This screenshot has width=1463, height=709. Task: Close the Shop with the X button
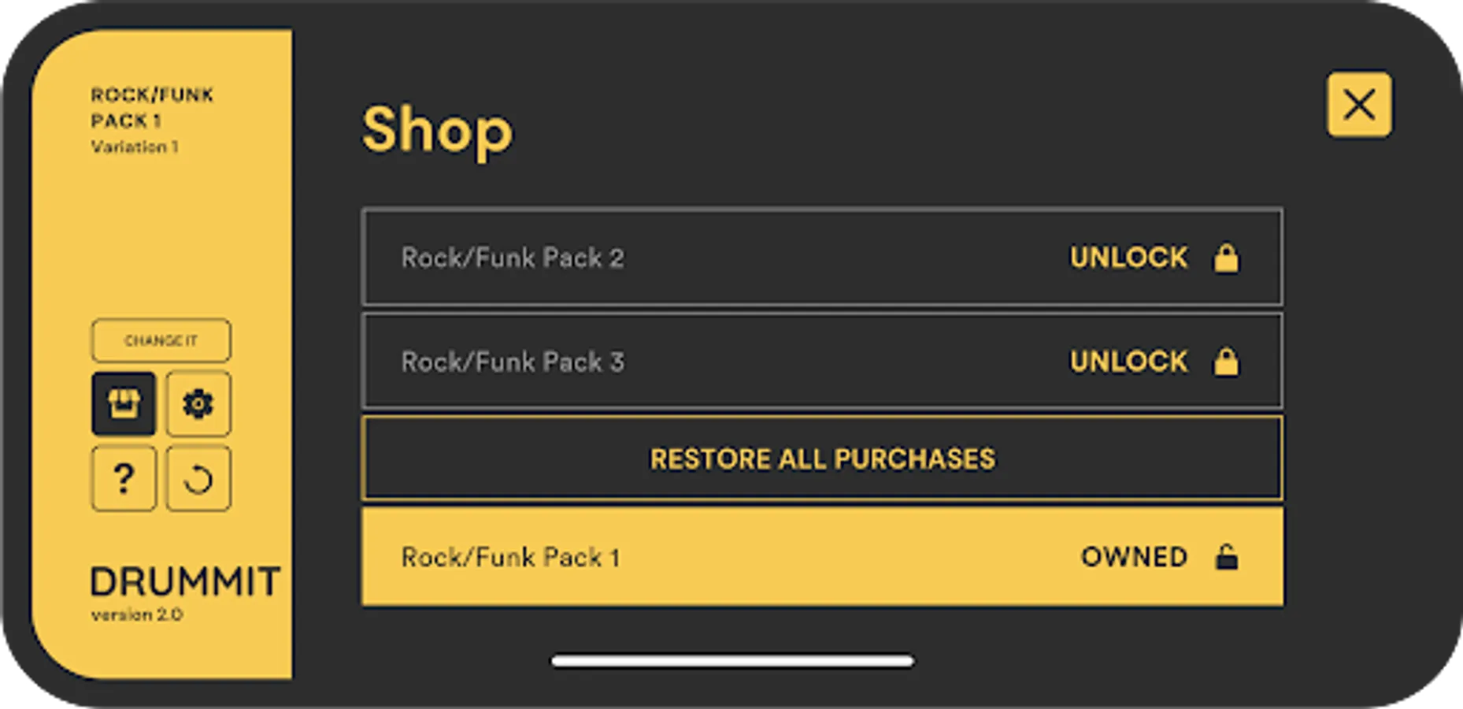pos(1359,105)
